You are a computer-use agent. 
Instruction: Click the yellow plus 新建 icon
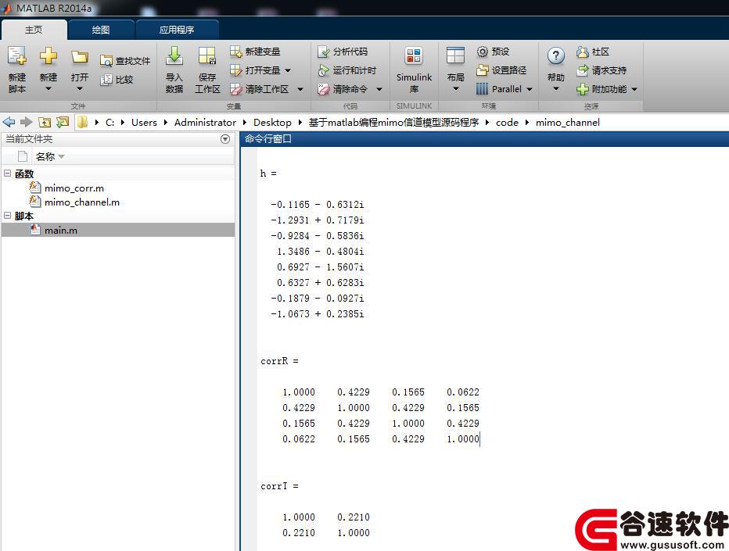click(48, 56)
